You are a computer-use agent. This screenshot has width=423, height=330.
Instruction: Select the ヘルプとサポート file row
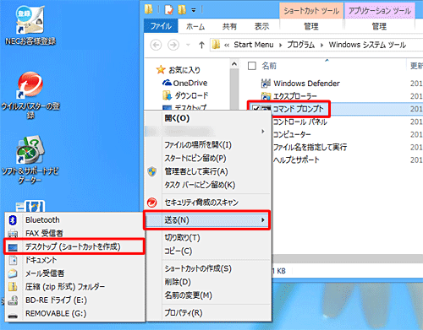347,160
